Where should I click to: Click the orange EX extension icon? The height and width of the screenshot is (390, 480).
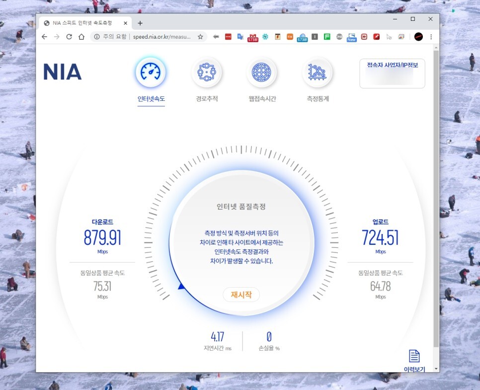290,37
